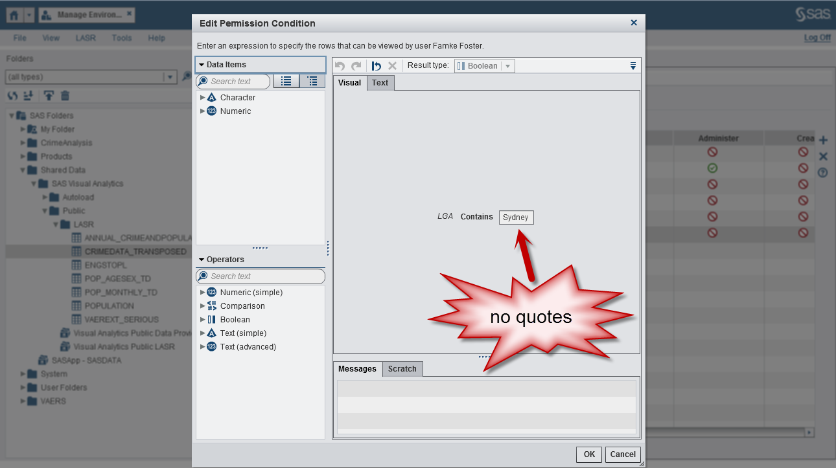Close the Edit Permission Condition dialog
The height and width of the screenshot is (468, 836).
coord(634,23)
